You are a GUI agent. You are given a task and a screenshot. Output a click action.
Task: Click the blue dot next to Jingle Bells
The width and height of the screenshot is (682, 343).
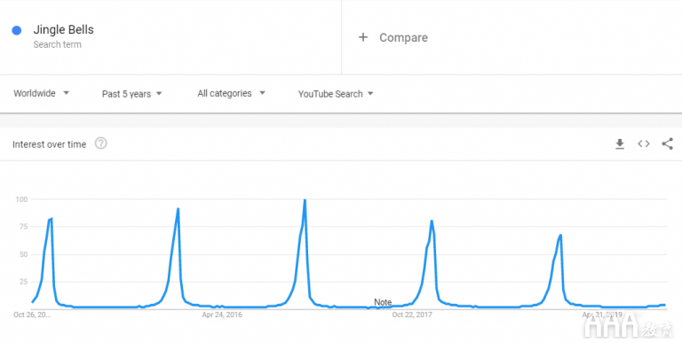coord(17,30)
